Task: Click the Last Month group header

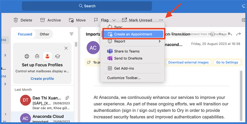Action: point(23,90)
